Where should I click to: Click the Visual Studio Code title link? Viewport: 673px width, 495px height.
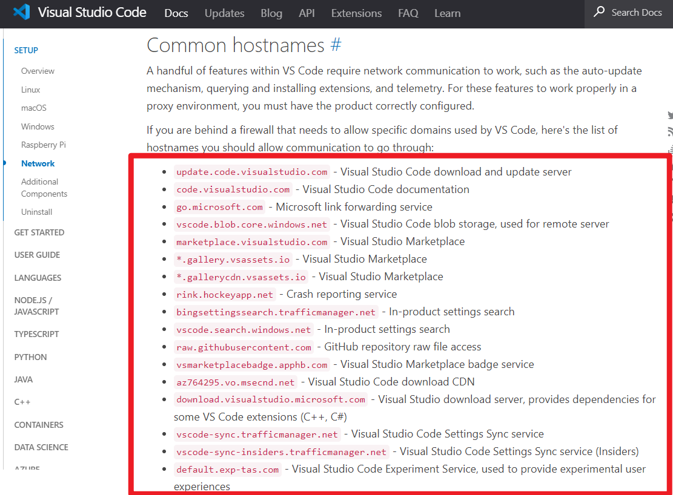tap(92, 12)
